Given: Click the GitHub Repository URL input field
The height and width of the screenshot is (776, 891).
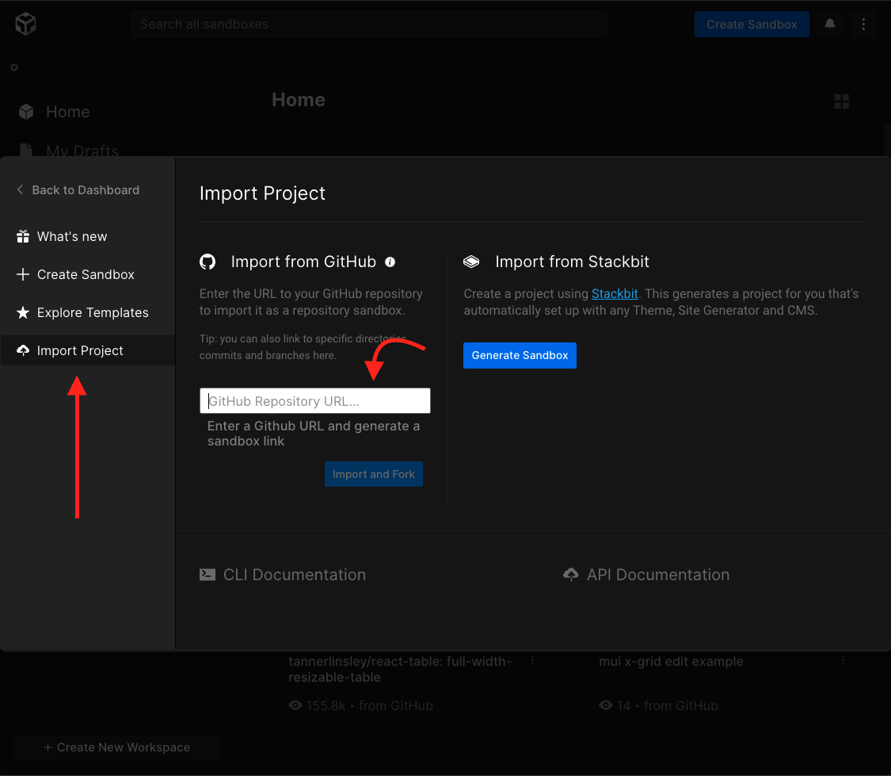Looking at the screenshot, I should click(314, 400).
